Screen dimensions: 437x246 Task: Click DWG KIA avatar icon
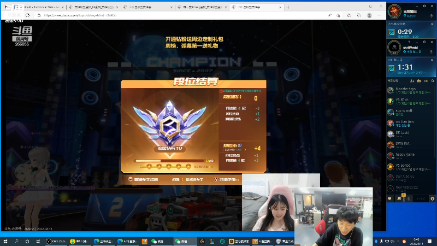click(x=391, y=145)
